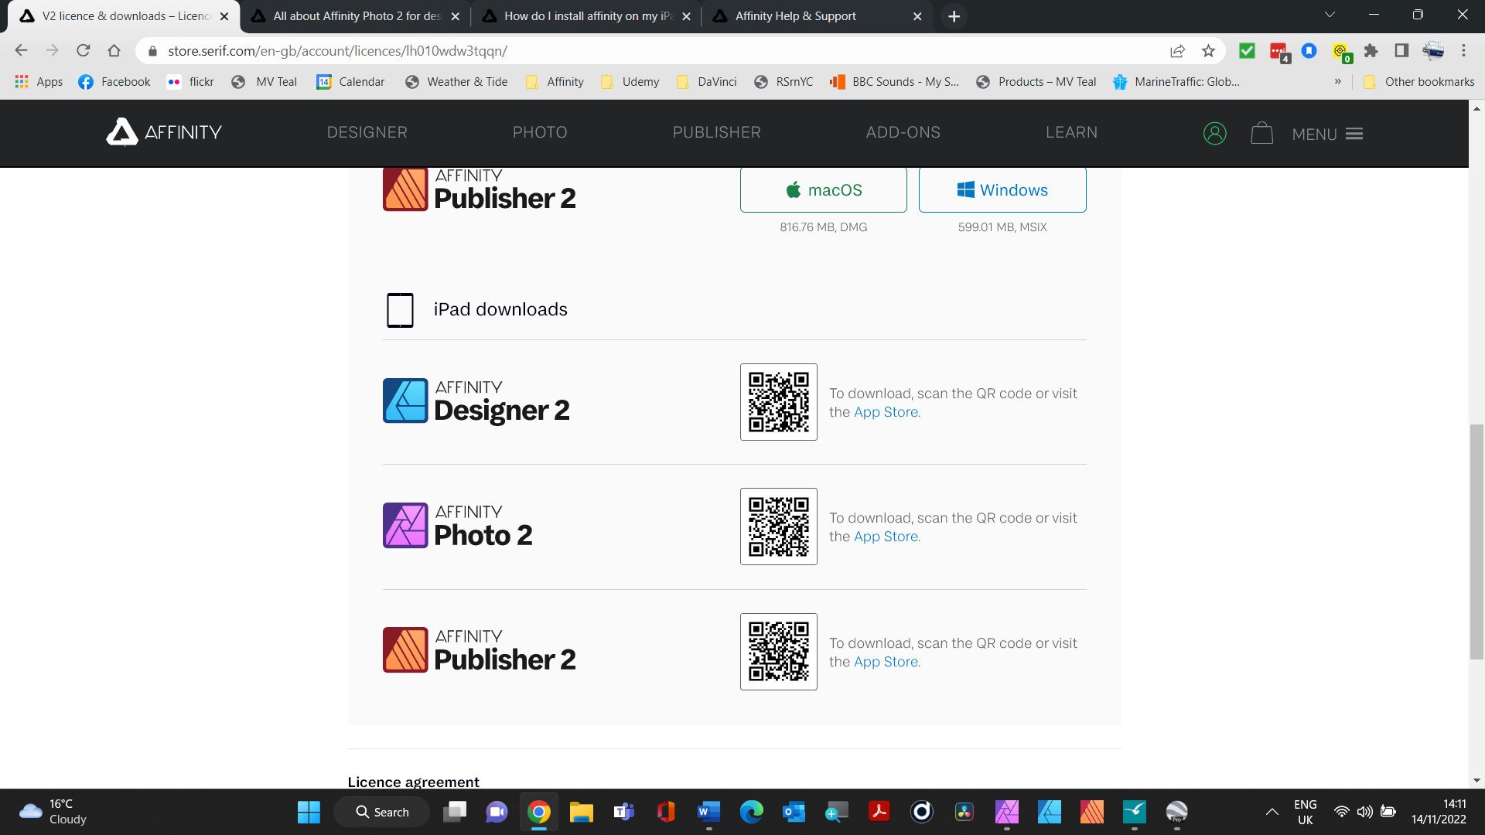
Task: Switch to the Affinity Help & Support tab
Action: 817,16
